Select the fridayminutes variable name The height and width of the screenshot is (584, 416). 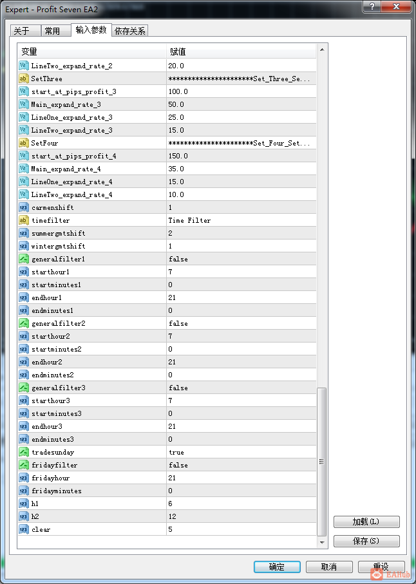57,491
